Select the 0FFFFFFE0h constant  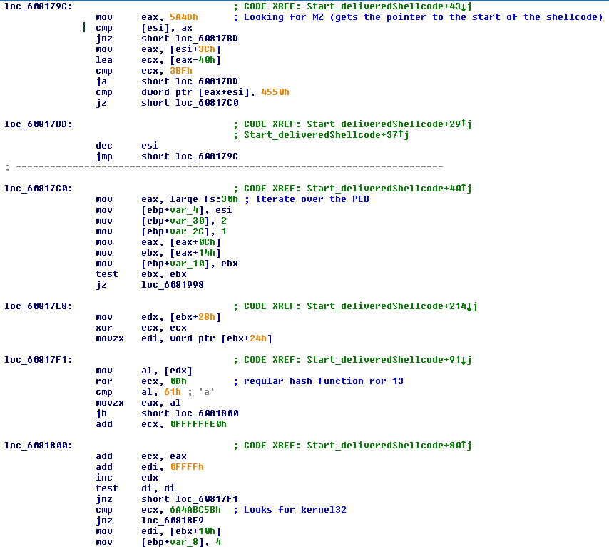pos(198,424)
